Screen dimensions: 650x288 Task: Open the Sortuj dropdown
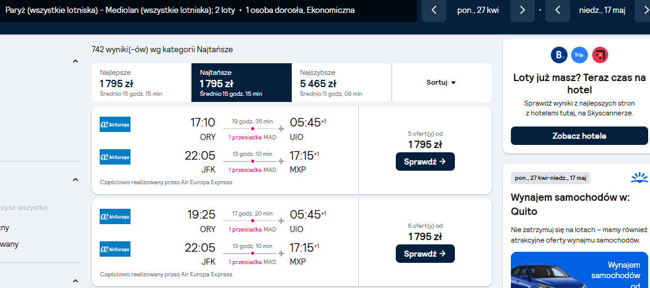[441, 82]
